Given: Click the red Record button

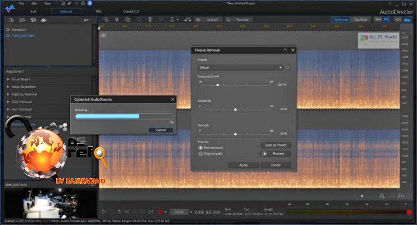Looking at the screenshot, I should (x=159, y=212).
